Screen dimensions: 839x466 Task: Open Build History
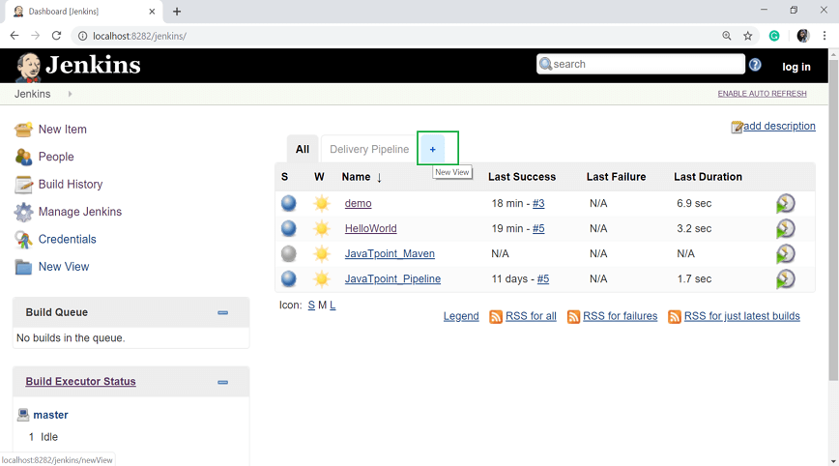[x=71, y=184]
